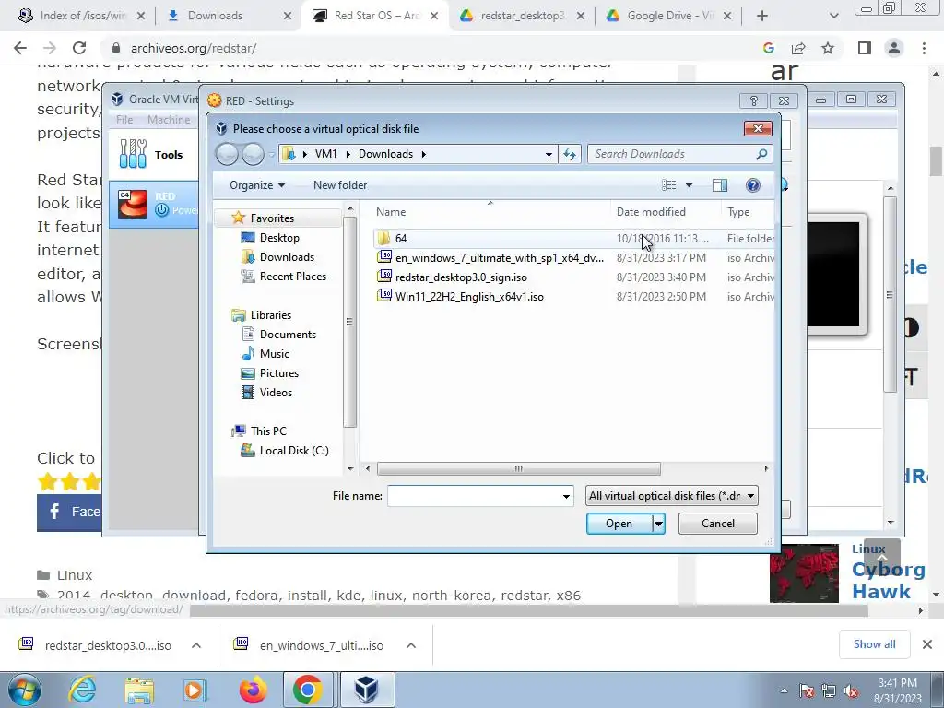This screenshot has height=708, width=944.
Task: Open the split arrow beside Open button
Action: click(x=658, y=524)
